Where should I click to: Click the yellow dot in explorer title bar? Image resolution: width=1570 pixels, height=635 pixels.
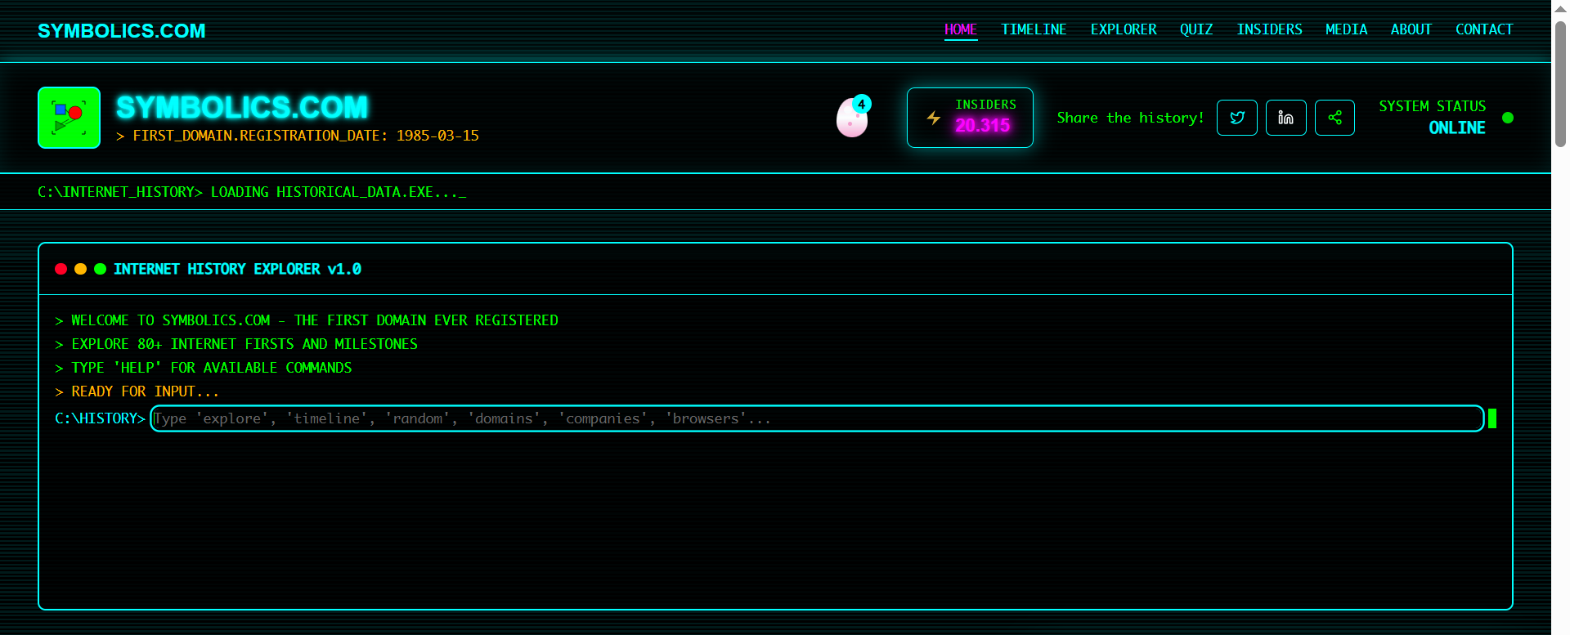click(80, 269)
